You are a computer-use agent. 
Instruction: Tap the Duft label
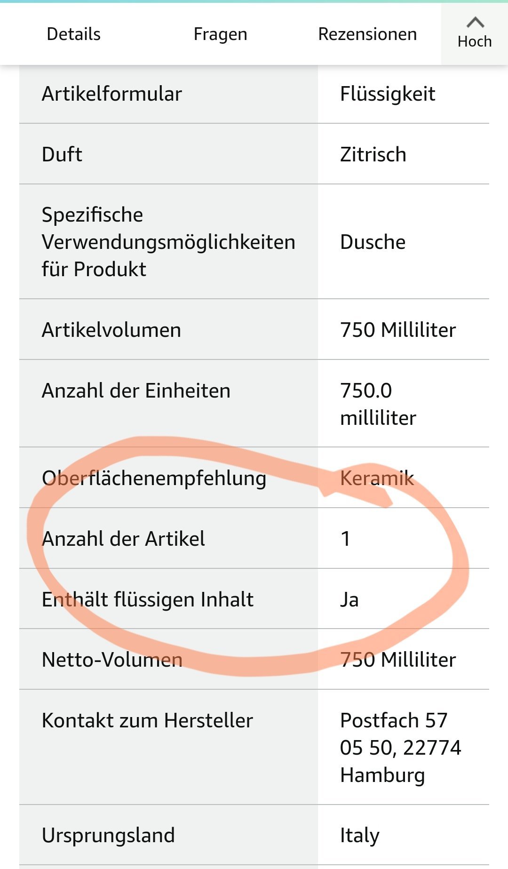click(62, 155)
